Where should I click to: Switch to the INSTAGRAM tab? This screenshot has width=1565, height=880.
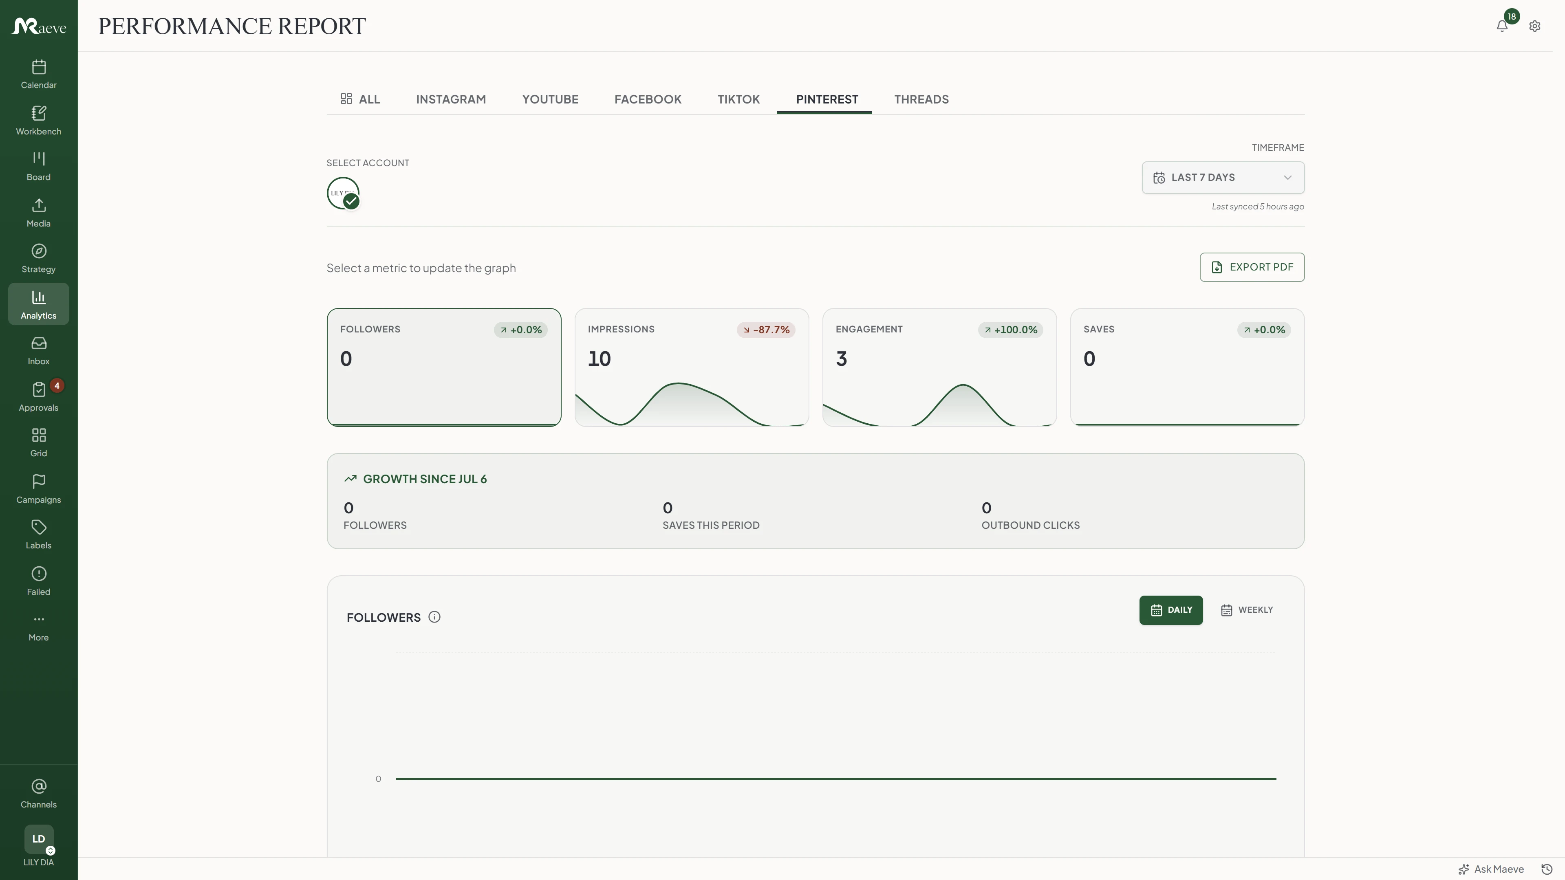(x=451, y=99)
